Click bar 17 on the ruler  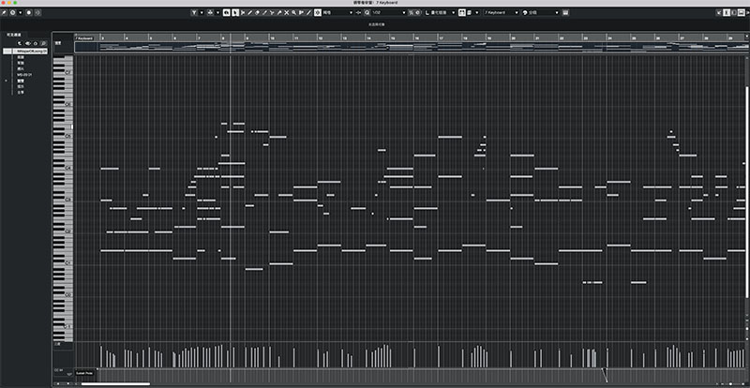point(441,37)
